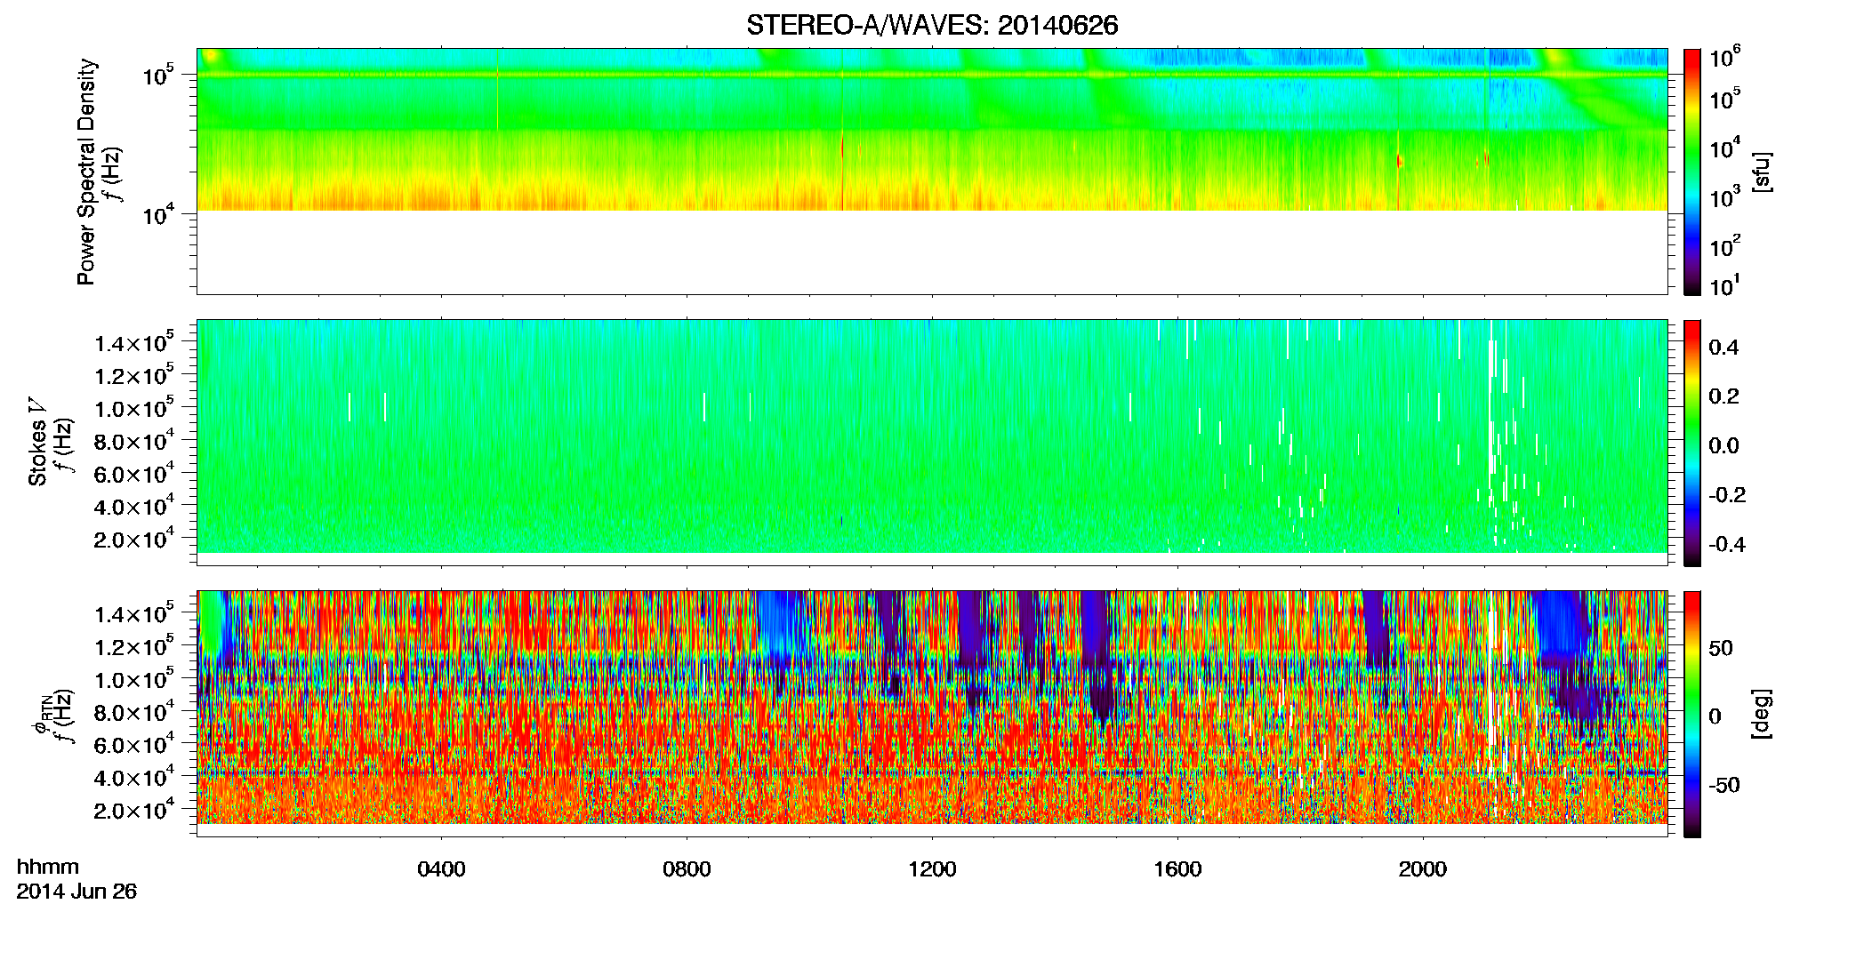The image size is (1864, 960).
Task: Click the Stokes V color bar
Action: coord(1692,443)
